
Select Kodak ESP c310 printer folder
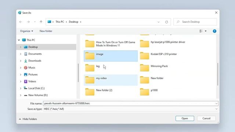tap(165, 56)
